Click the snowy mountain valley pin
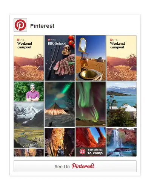Image resolution: width=157 pixels, height=180 pixels. 29,125
